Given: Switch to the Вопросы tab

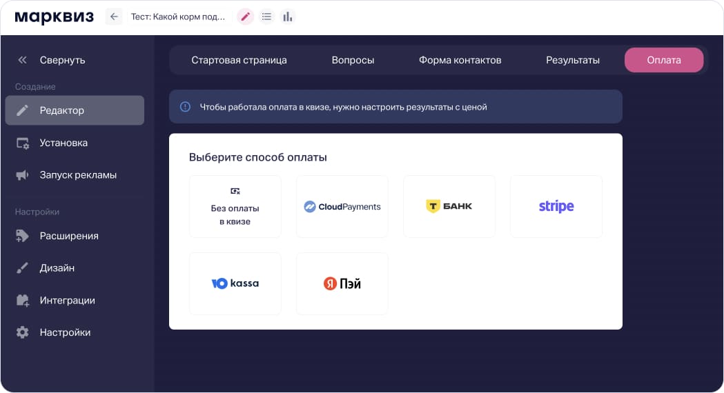Looking at the screenshot, I should pos(353,60).
